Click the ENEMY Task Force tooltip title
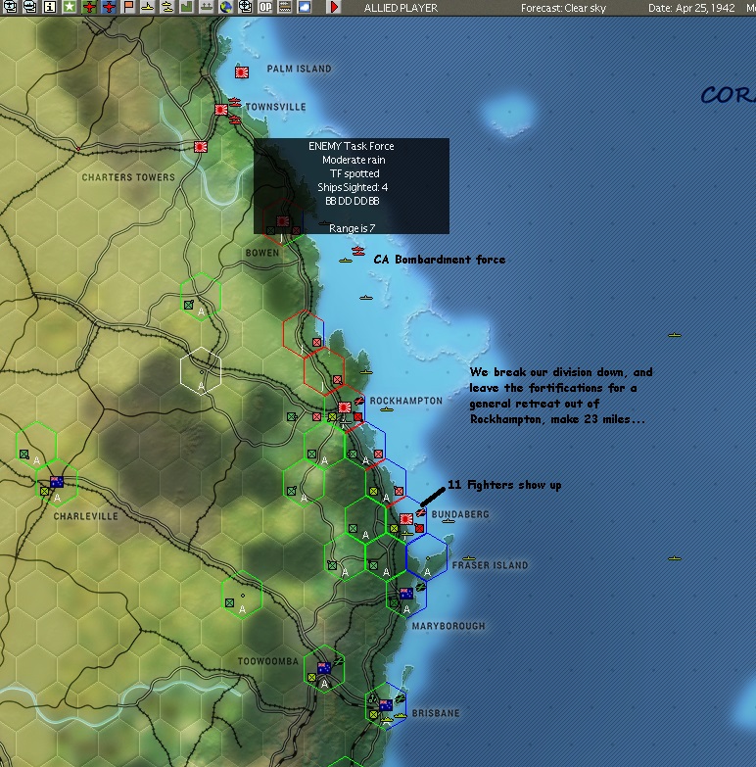Image resolution: width=756 pixels, height=767 pixels. [352, 146]
